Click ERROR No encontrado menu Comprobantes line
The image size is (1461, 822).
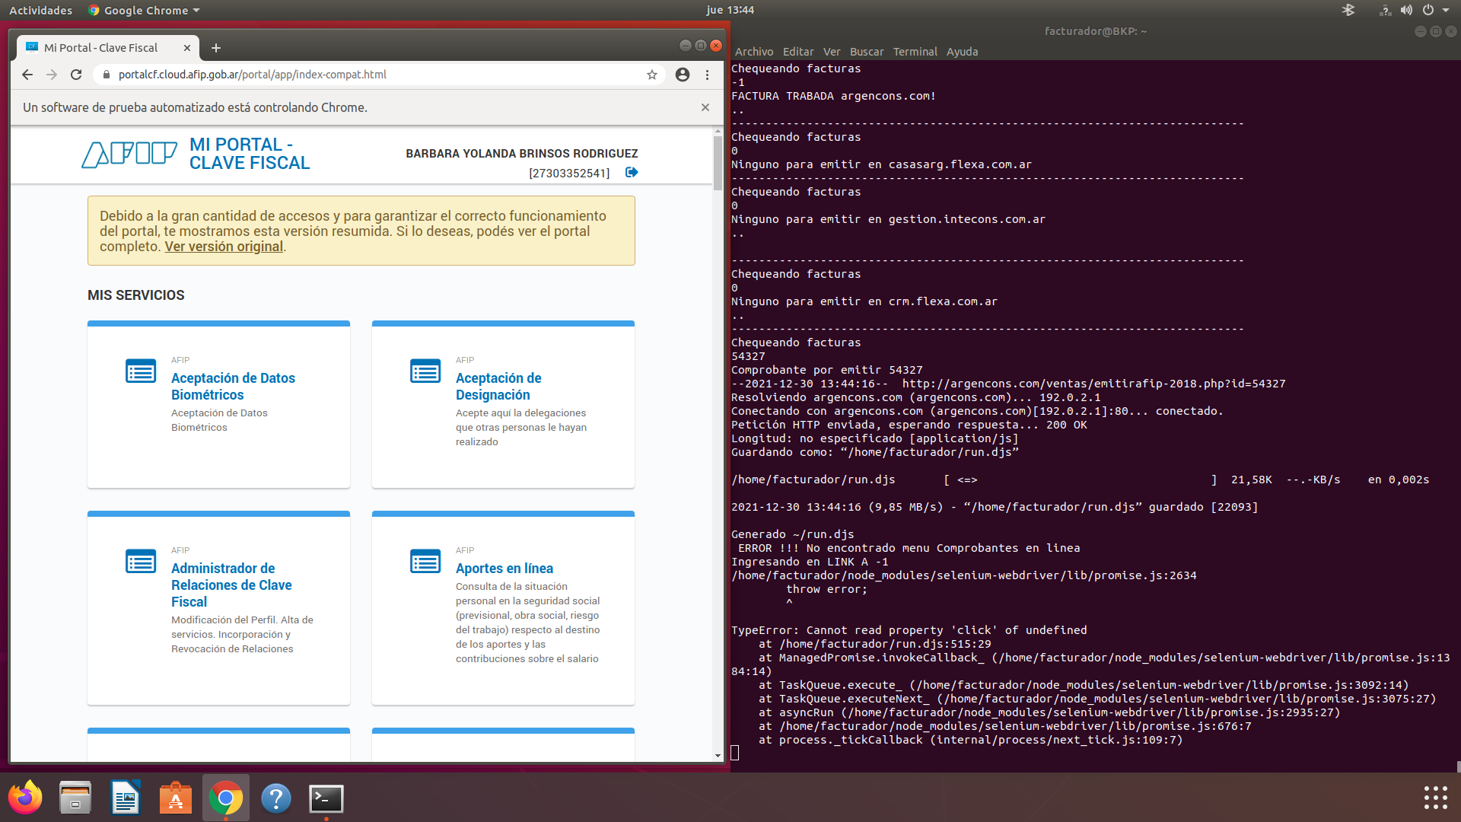click(909, 548)
